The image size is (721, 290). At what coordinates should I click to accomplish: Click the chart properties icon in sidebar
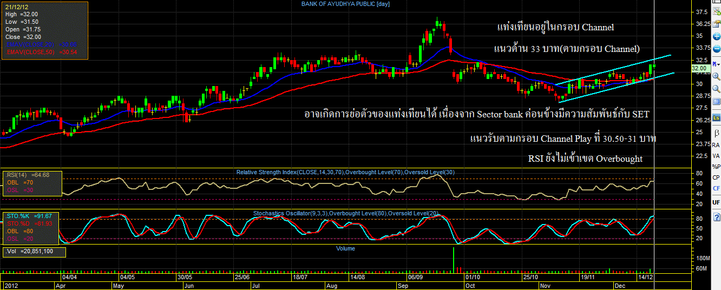pyautogui.click(x=716, y=24)
